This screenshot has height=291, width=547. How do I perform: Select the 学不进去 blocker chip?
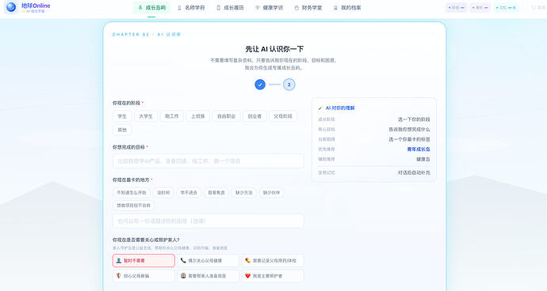pyautogui.click(x=189, y=192)
